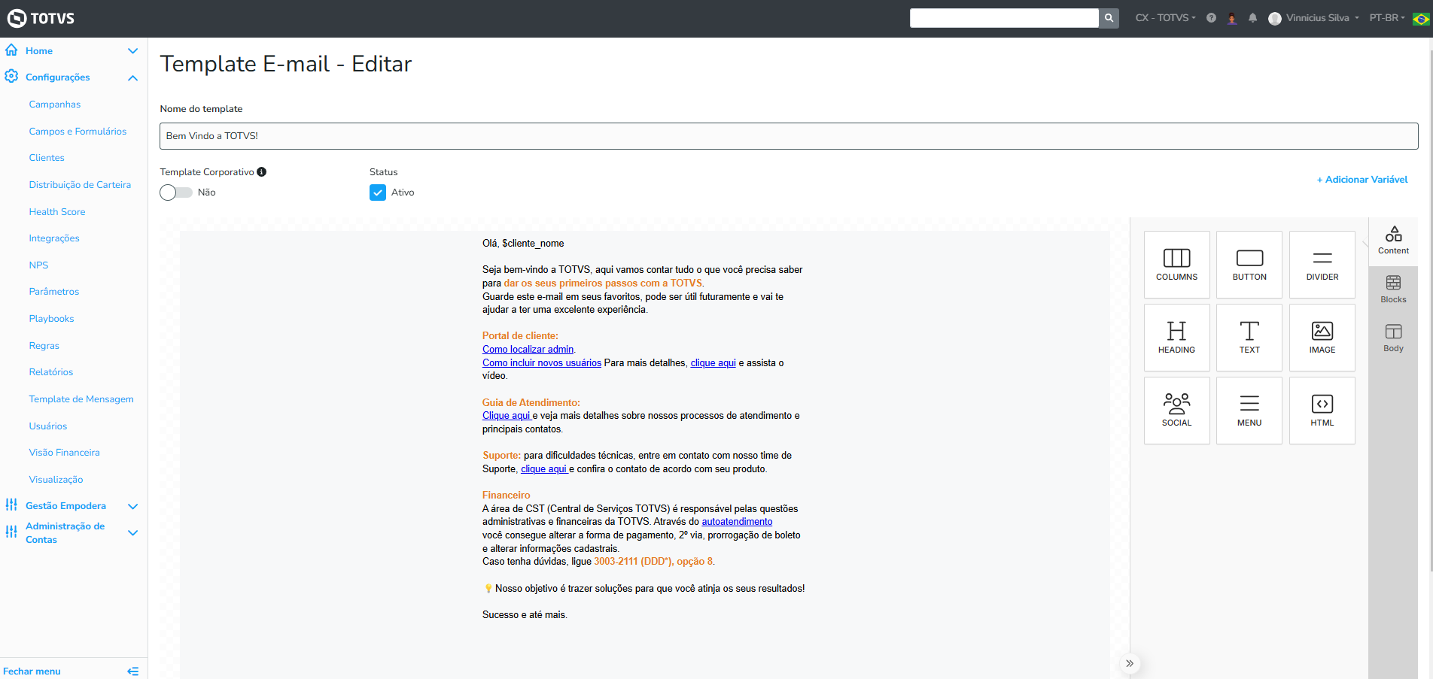Expand Administração de Contas chevron
The width and height of the screenshot is (1433, 679).
(133, 533)
